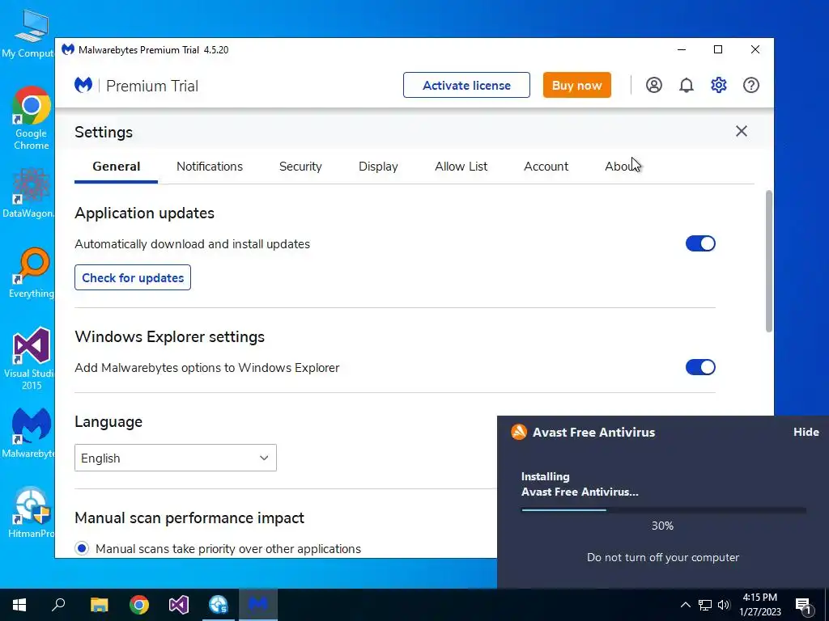The height and width of the screenshot is (621, 829).
Task: Switch to the Security tab
Action: [x=300, y=167]
